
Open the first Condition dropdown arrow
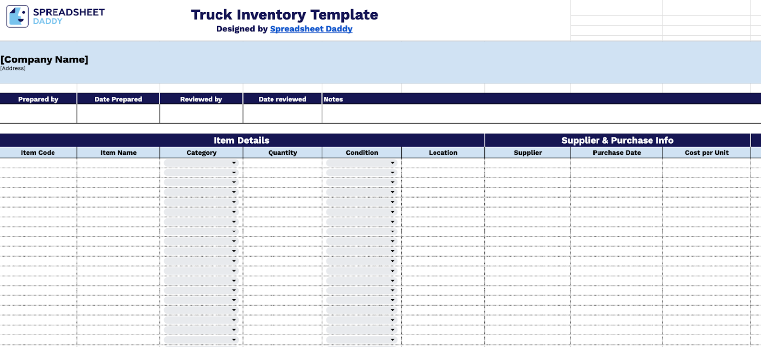(x=392, y=162)
